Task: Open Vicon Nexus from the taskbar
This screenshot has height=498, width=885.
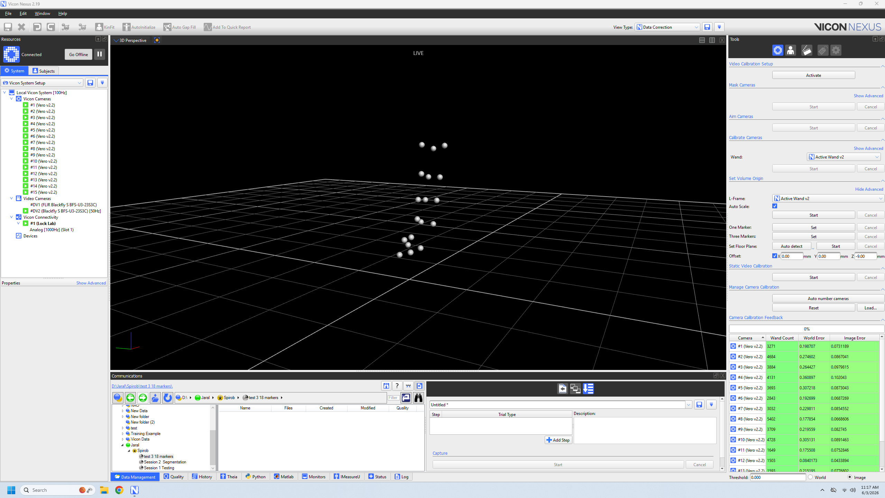Action: click(x=135, y=490)
